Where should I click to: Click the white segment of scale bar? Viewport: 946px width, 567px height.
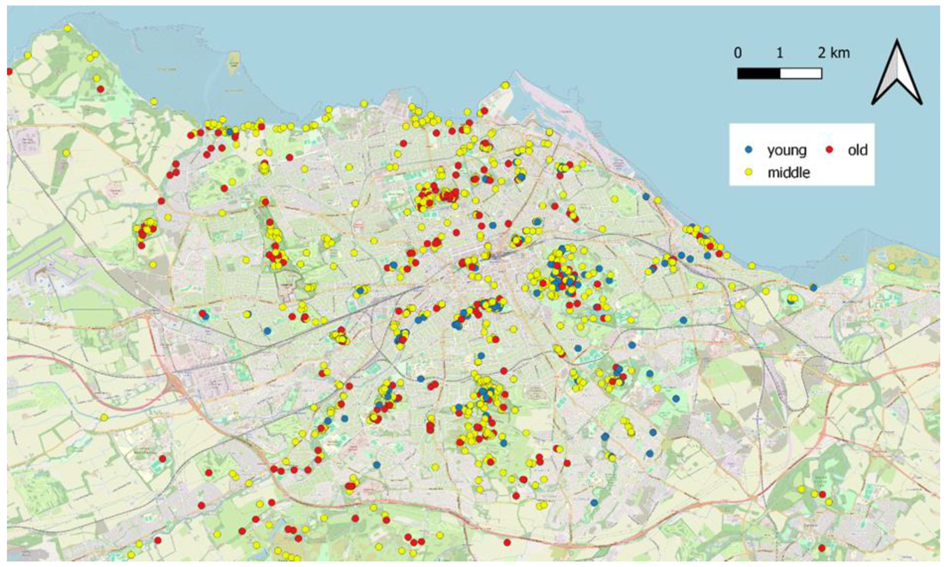click(x=801, y=73)
